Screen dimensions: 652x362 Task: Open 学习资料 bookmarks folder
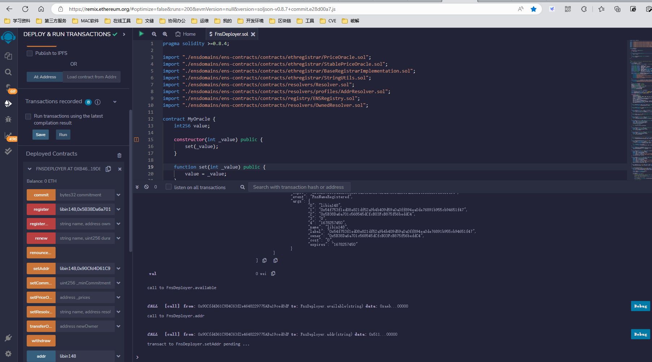[x=17, y=21]
